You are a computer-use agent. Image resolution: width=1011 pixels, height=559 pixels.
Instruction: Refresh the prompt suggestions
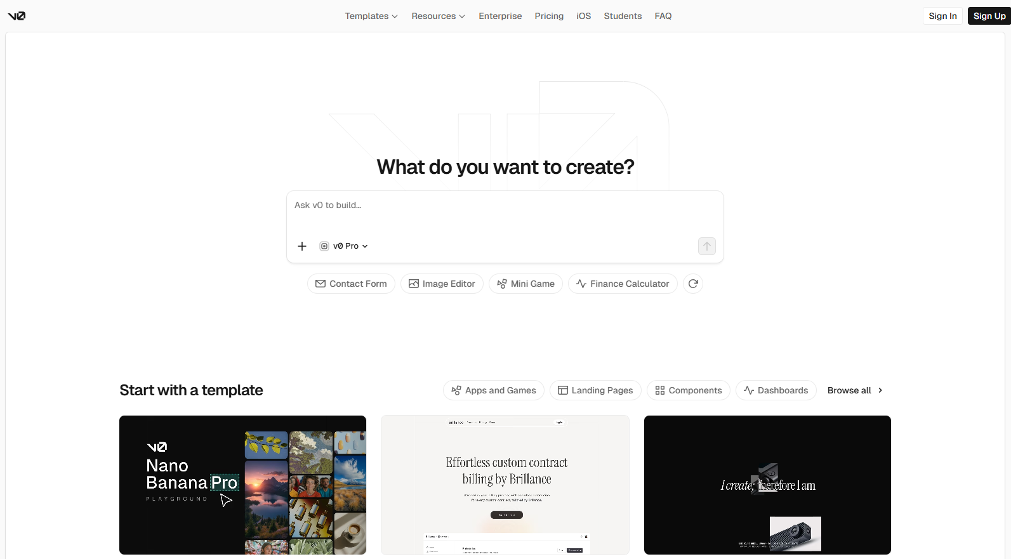coord(693,284)
